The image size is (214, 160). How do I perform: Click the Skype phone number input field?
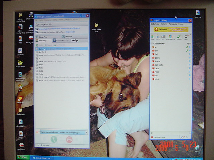(x=63, y=132)
